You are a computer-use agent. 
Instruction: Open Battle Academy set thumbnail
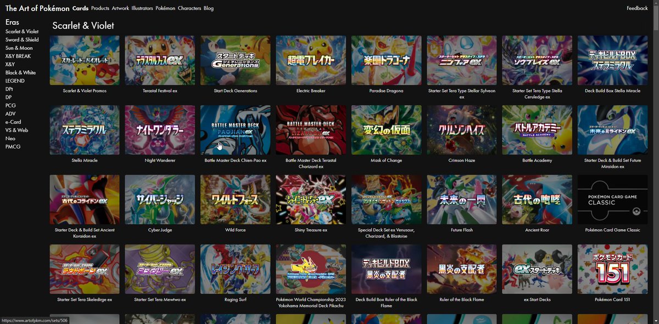537,130
